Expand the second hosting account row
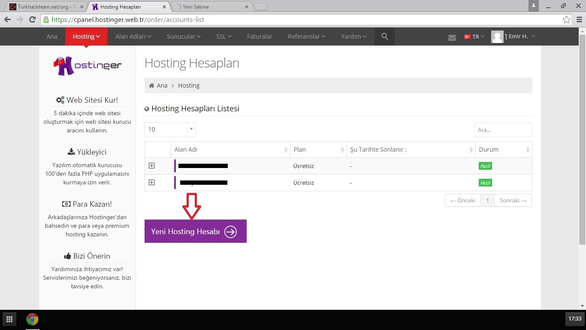Viewport: 586px width, 330px height. (x=151, y=183)
